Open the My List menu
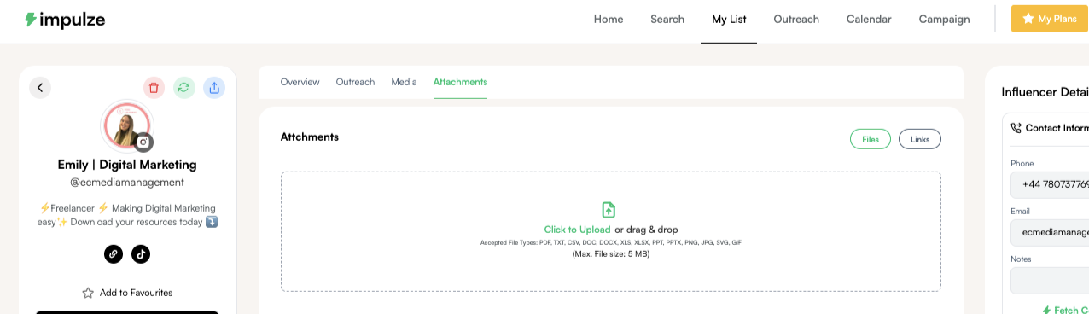The width and height of the screenshot is (1089, 314). 729,20
